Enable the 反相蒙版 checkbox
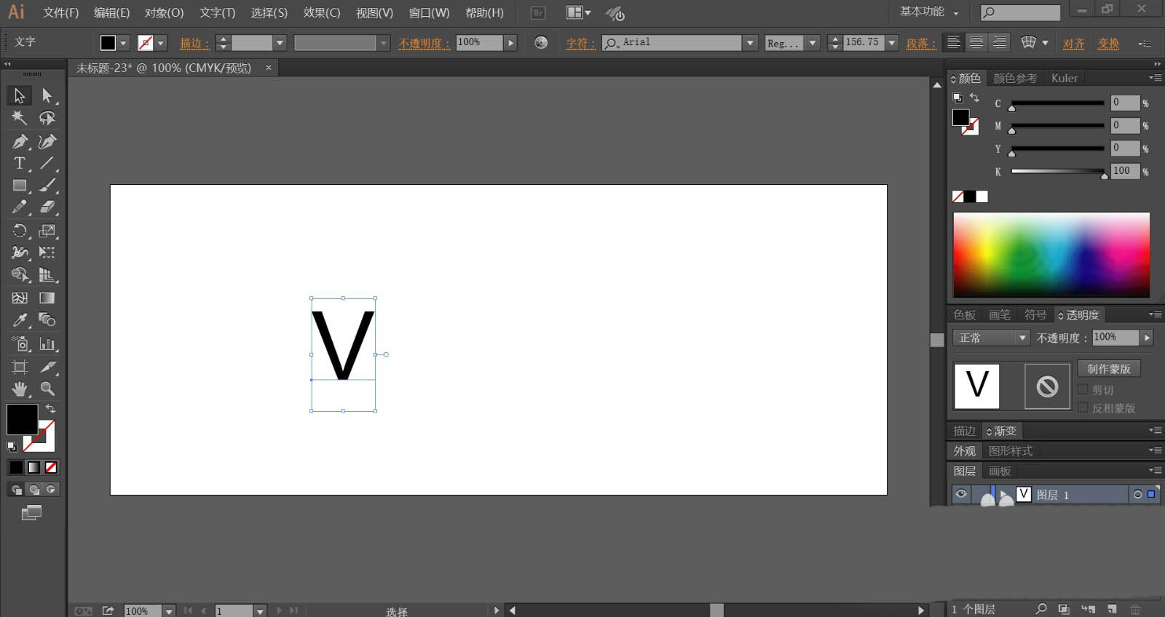The width and height of the screenshot is (1165, 617). coord(1083,407)
